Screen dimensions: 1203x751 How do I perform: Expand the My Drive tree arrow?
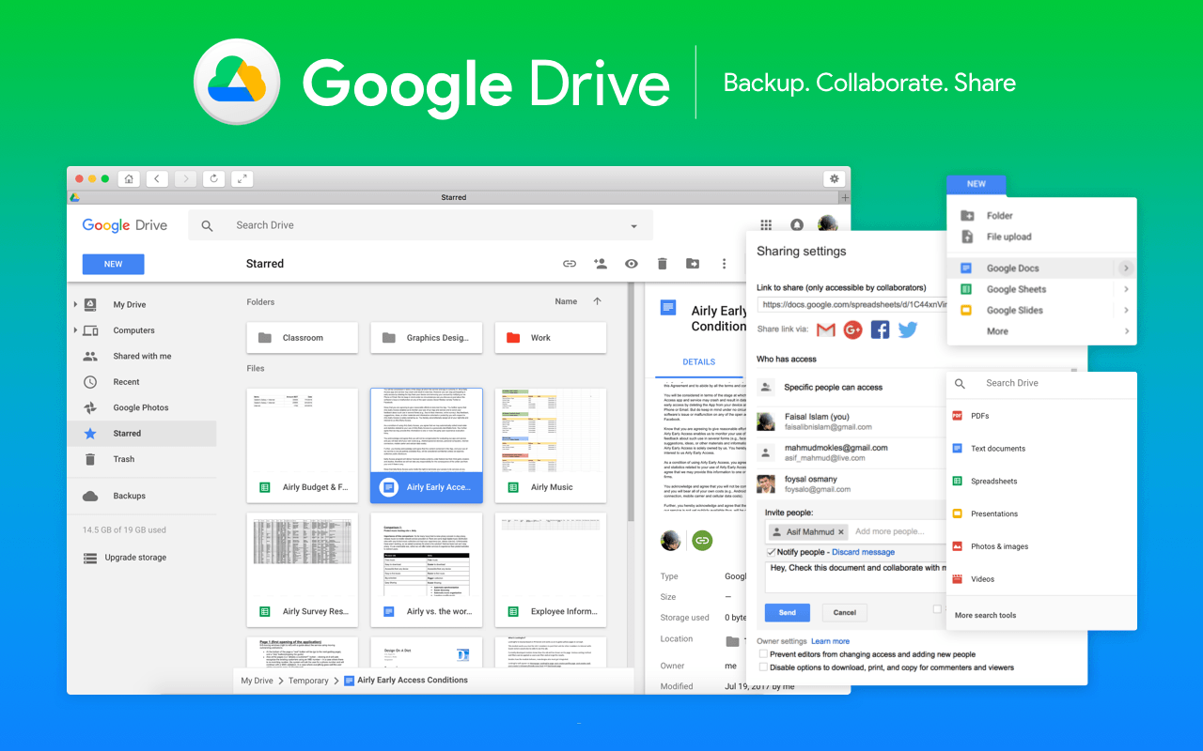(x=75, y=304)
